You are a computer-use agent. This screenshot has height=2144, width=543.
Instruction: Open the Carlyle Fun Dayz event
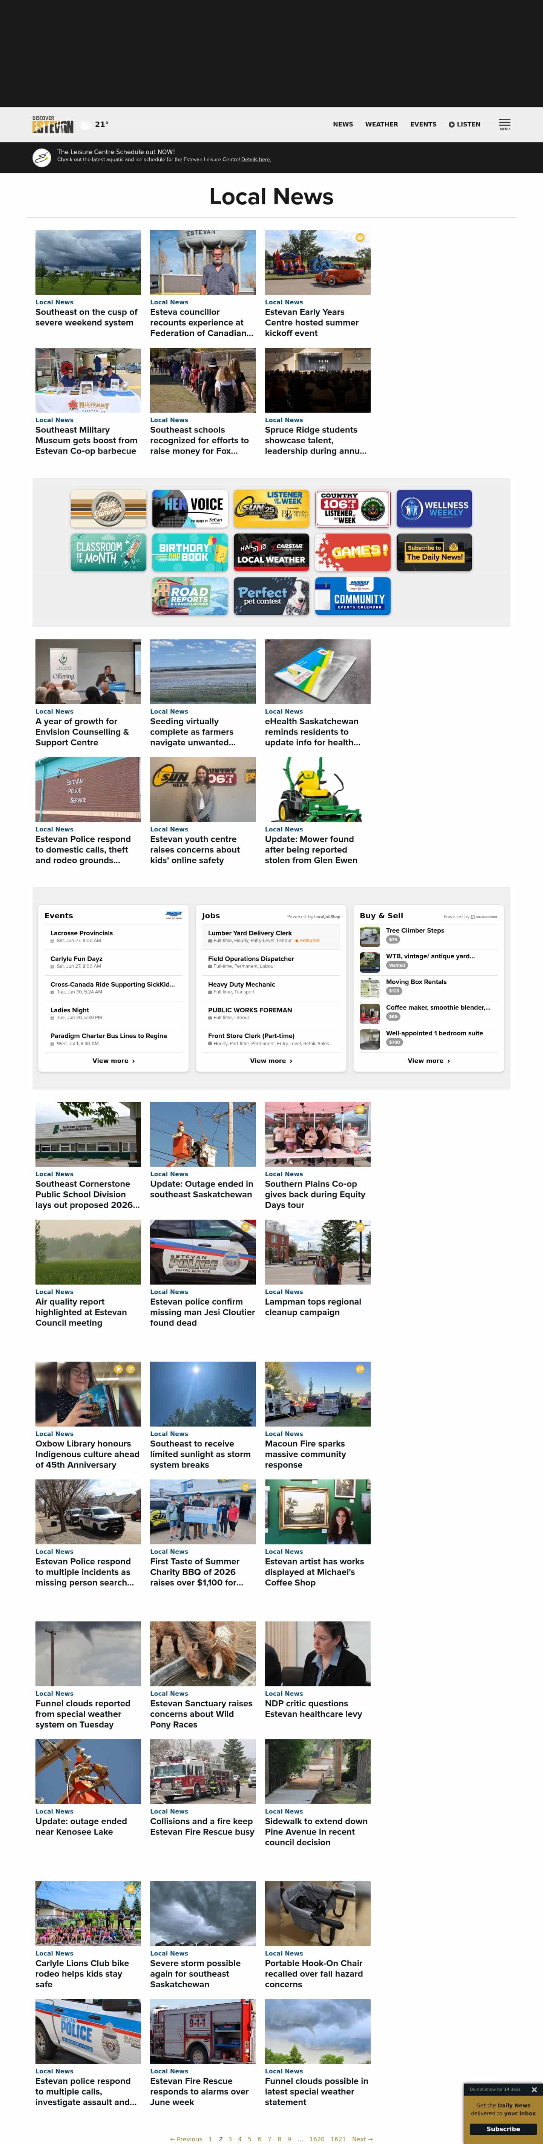coord(77,959)
